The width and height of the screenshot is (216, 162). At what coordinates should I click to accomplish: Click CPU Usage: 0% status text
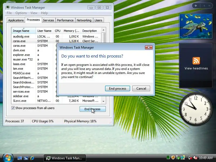pyautogui.click(x=43, y=121)
